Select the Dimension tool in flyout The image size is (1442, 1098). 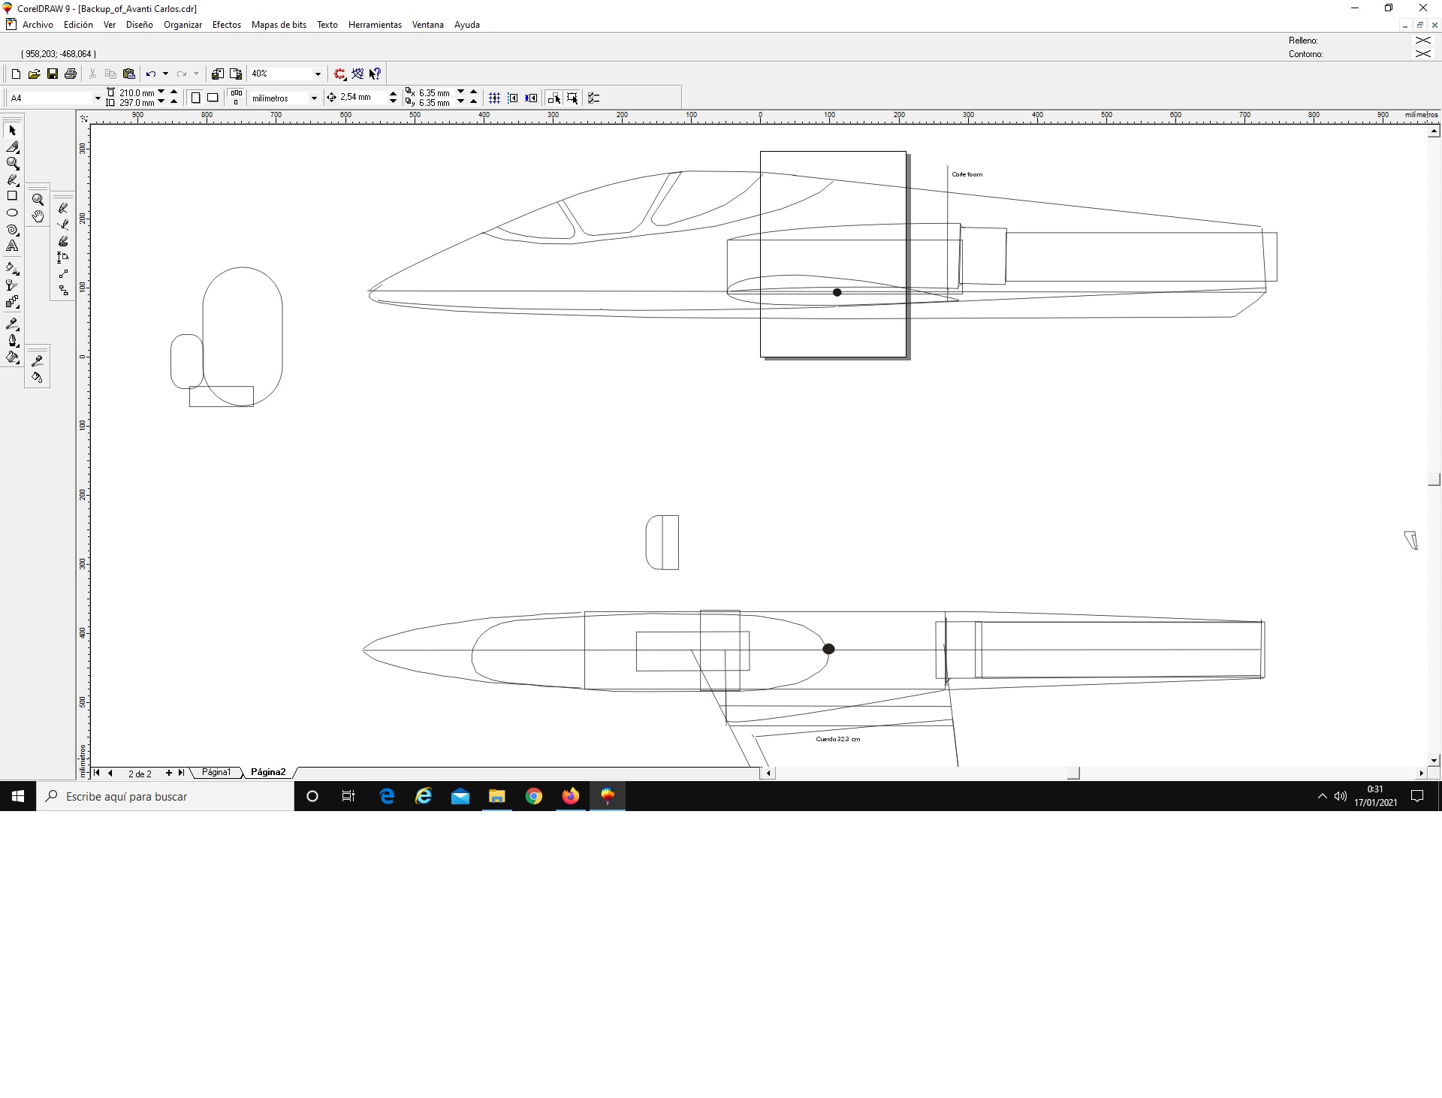63,258
